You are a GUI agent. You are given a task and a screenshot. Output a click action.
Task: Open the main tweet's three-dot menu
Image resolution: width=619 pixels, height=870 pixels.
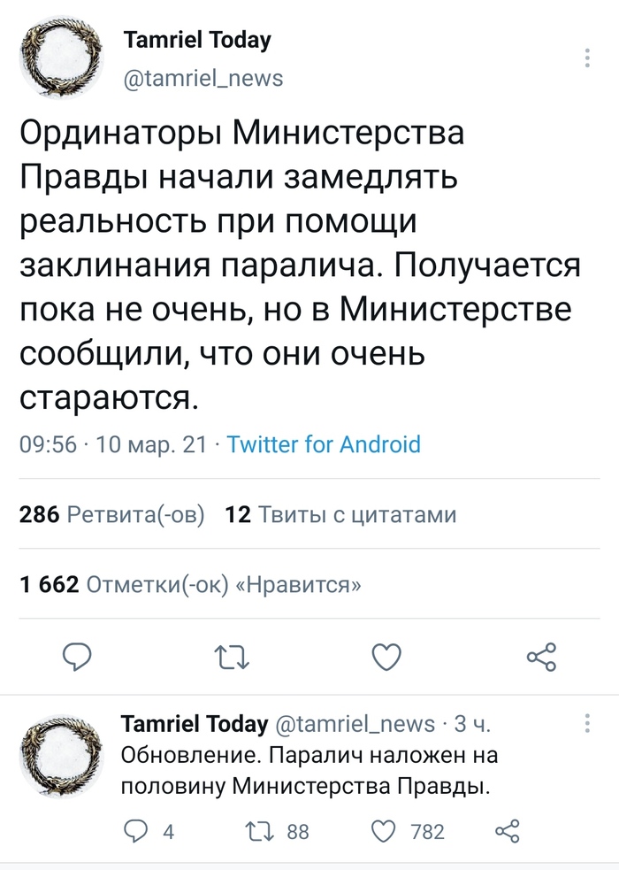click(x=587, y=58)
